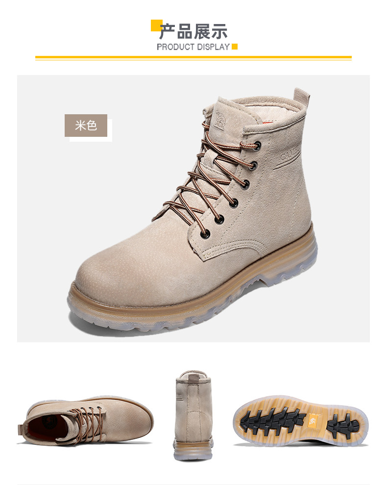
Task: Click the yellow logo patch on outsole
Action: click(312, 420)
